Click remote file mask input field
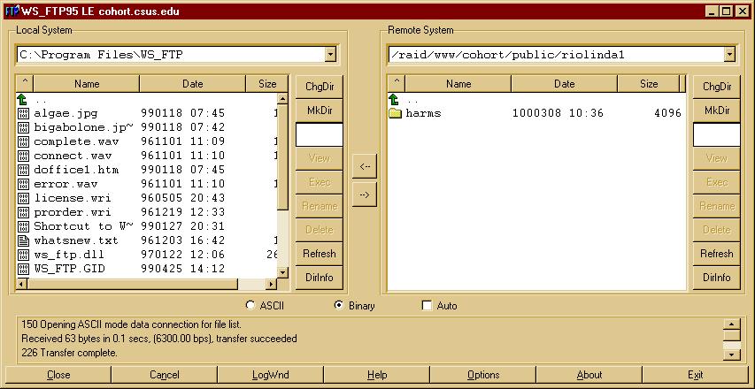The image size is (755, 389). tap(717, 134)
